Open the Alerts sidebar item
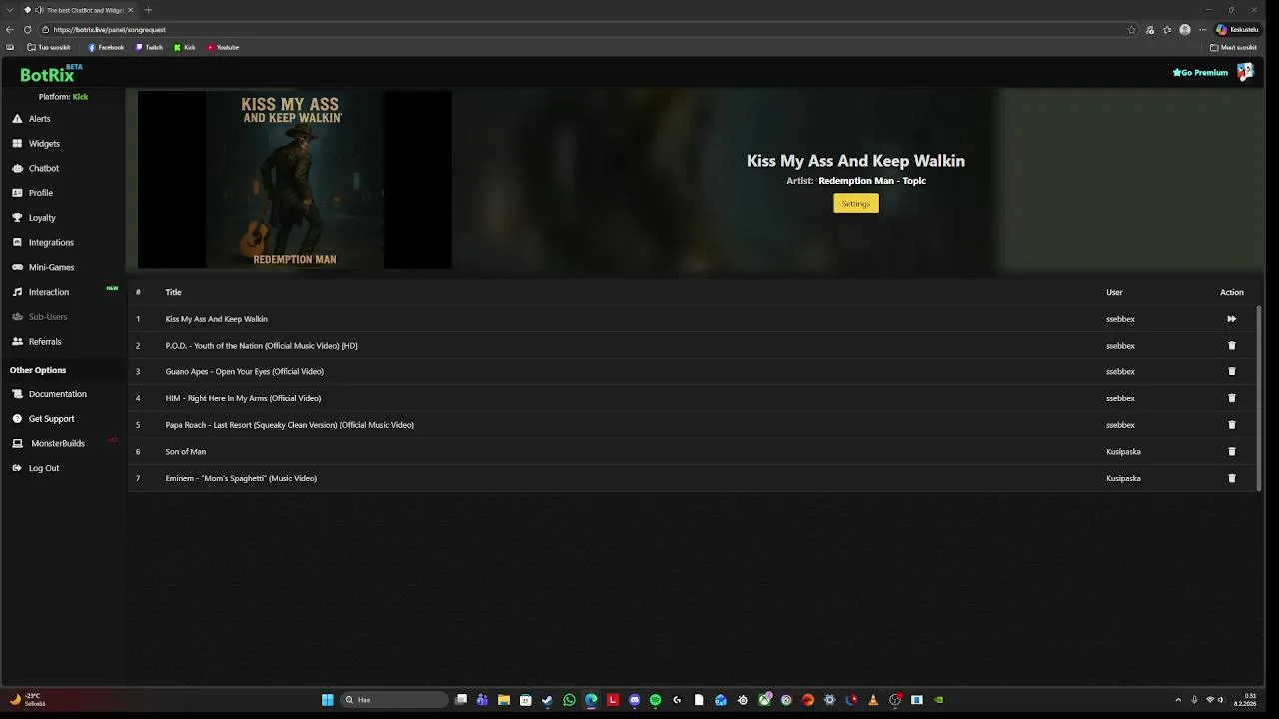 pyautogui.click(x=31, y=119)
